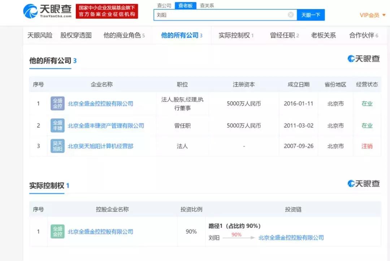390x261 pixels.
Task: Click clear icon inside the search box
Action: [x=291, y=14]
